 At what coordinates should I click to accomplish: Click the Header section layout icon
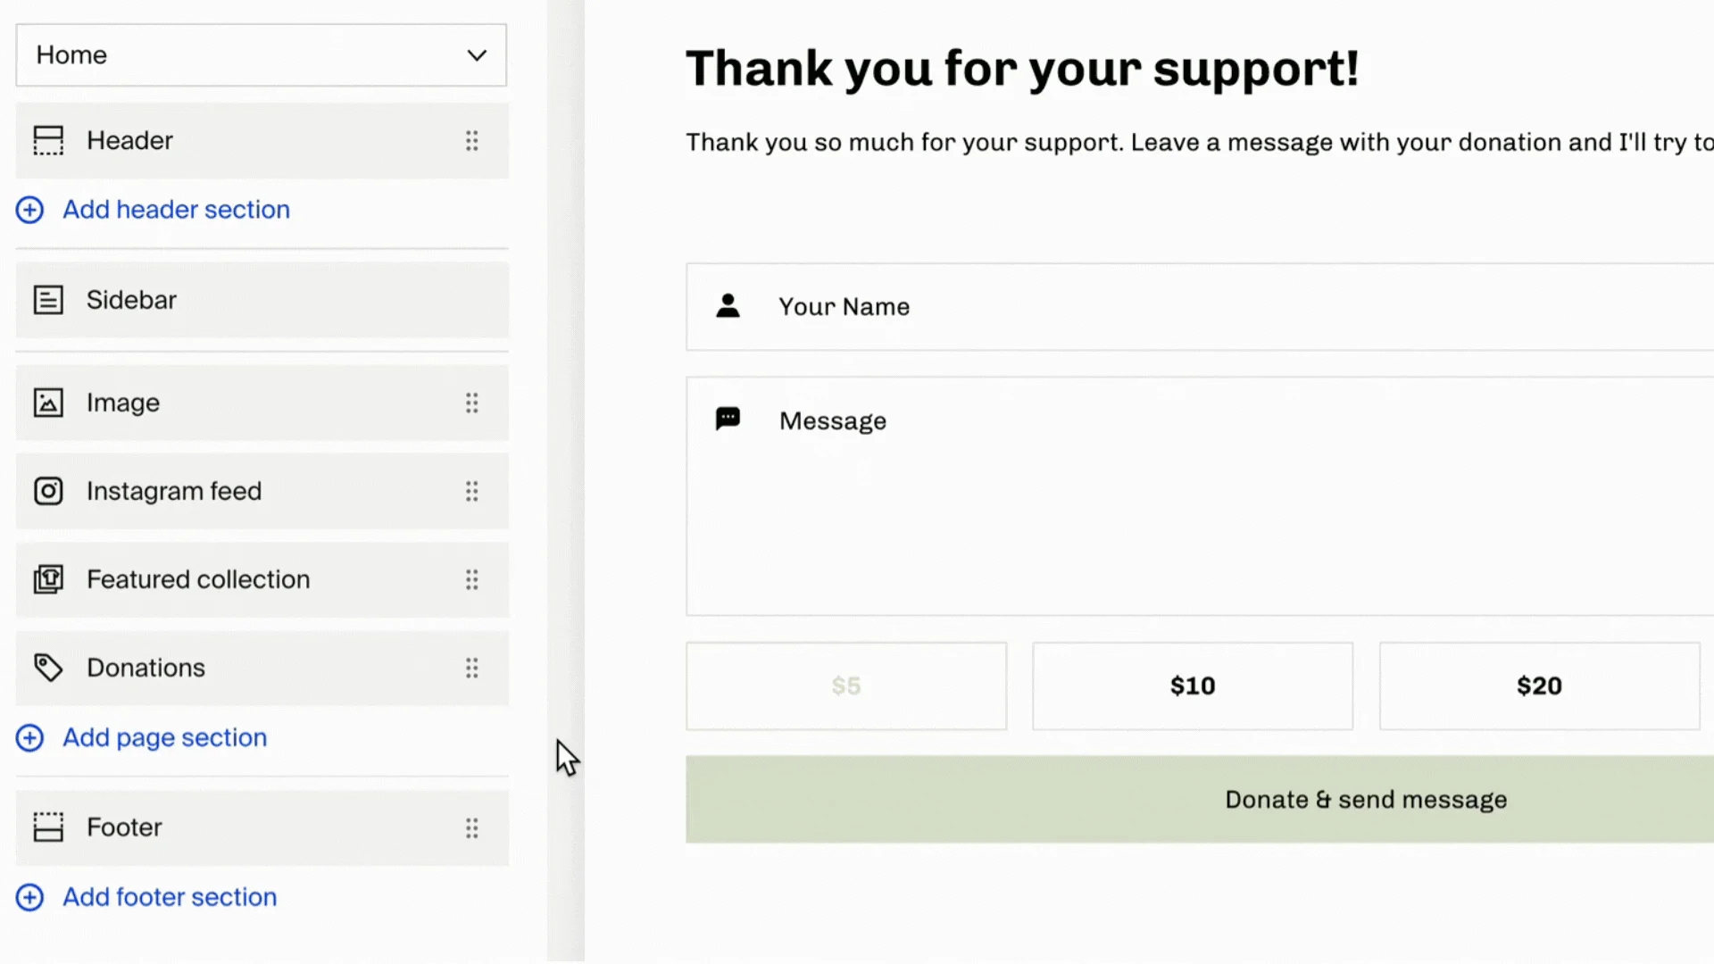[48, 141]
